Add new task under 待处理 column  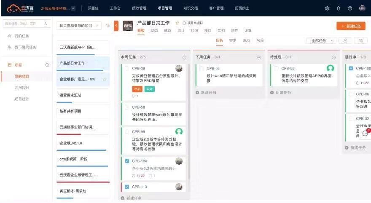click(281, 93)
